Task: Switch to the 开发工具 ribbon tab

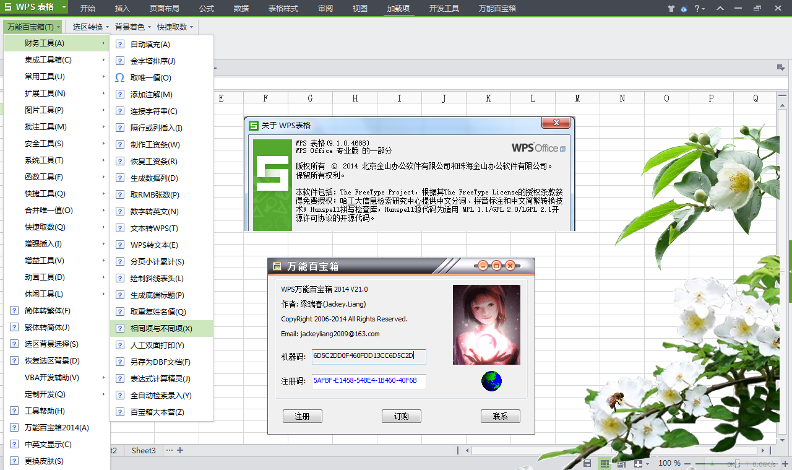Action: 444,9
